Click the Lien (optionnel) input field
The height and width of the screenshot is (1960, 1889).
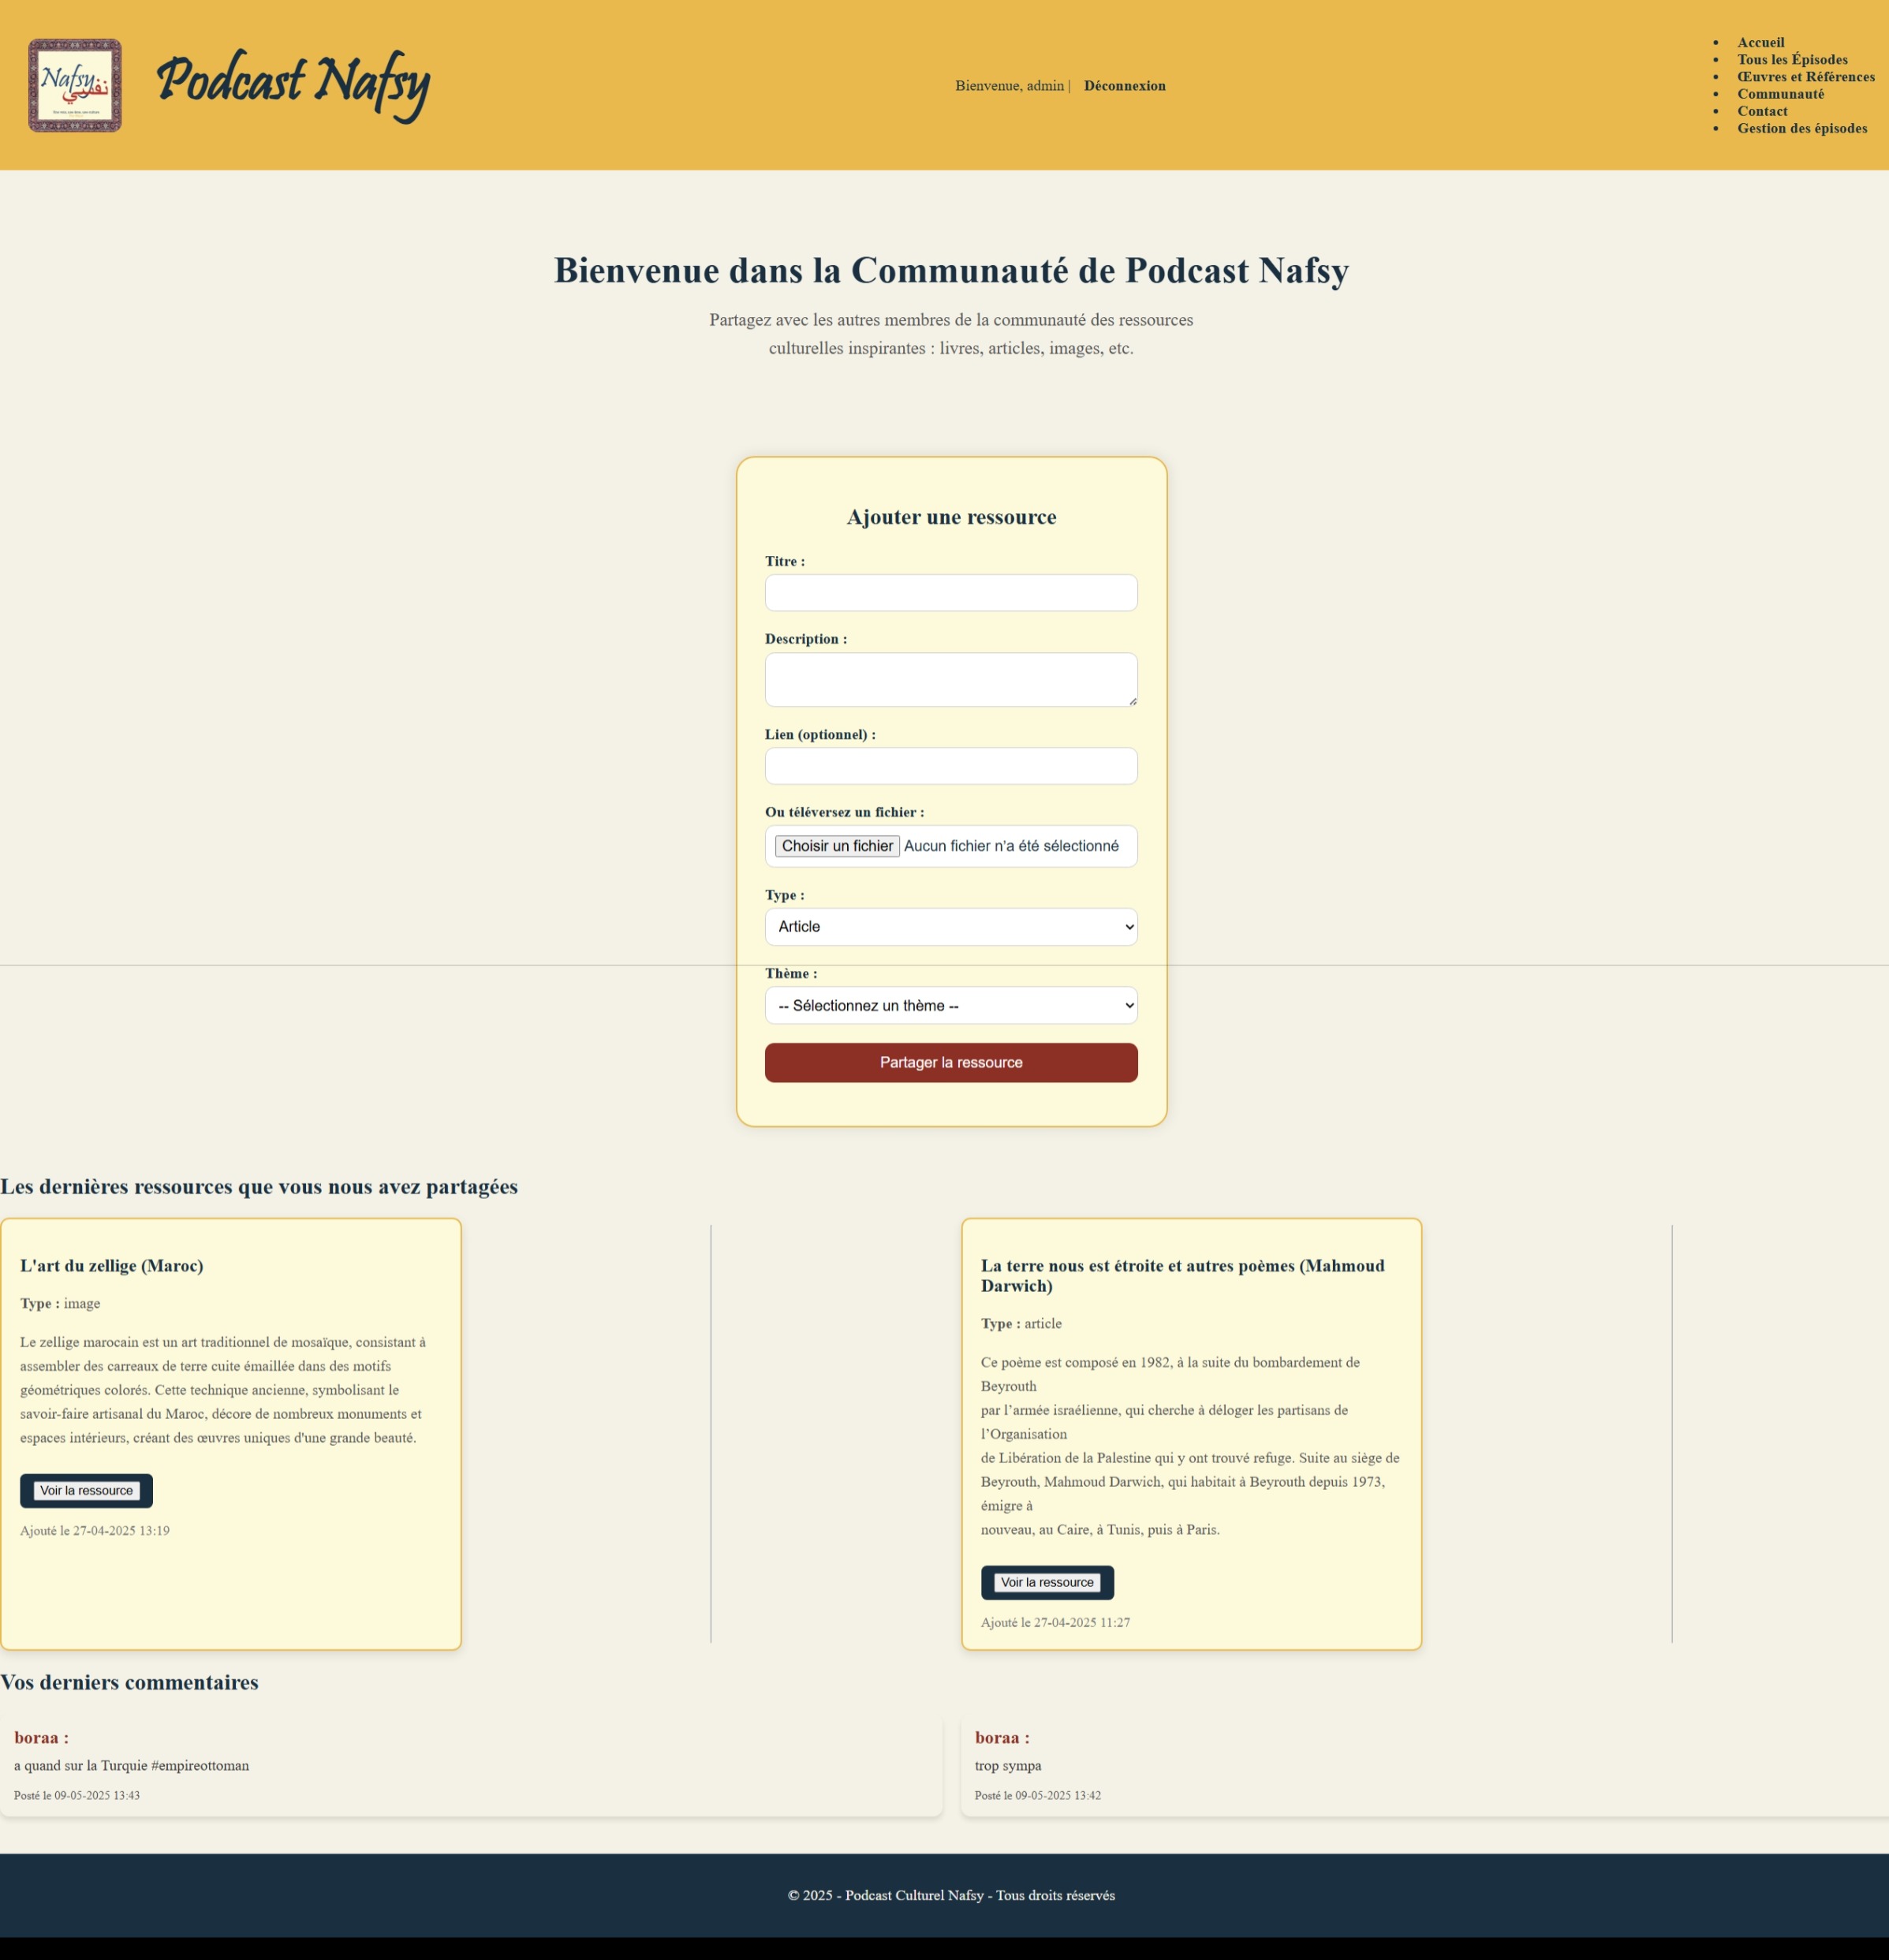point(950,766)
